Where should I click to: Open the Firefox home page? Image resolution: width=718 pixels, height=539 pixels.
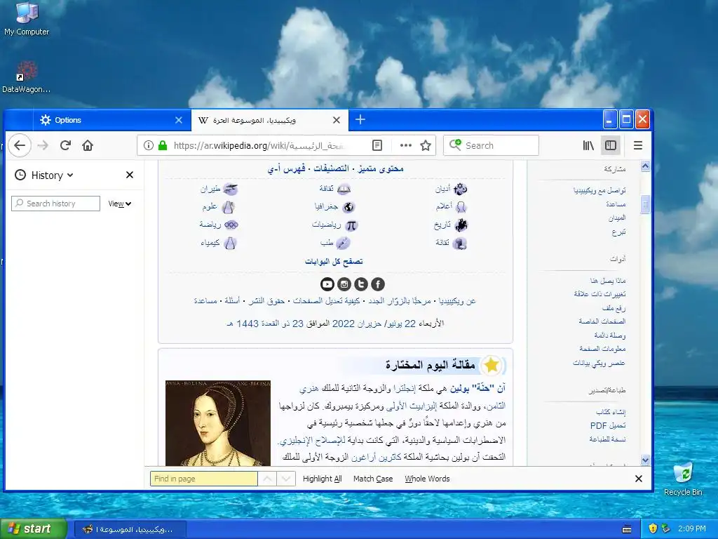[x=88, y=145]
